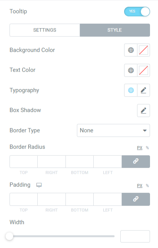The height and width of the screenshot is (248, 158).
Task: Turn off the Tooltip toggle switch
Action: 137,11
